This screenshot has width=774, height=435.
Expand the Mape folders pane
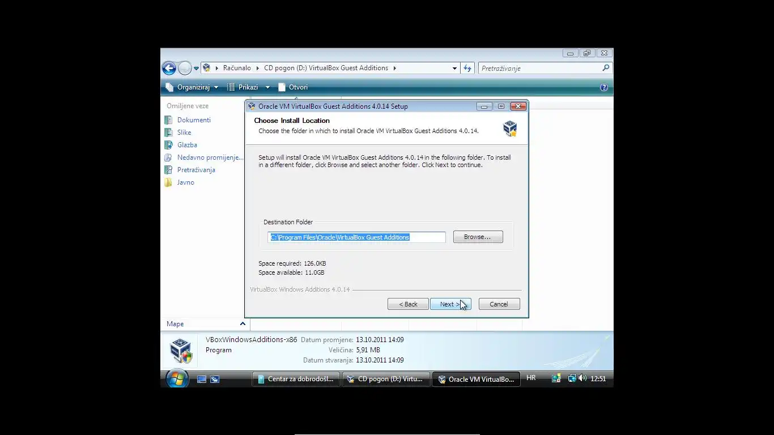click(x=243, y=324)
